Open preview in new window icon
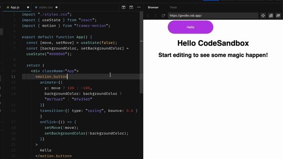 click(x=278, y=16)
